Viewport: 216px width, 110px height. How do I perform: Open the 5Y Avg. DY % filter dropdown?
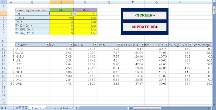pos(190,45)
